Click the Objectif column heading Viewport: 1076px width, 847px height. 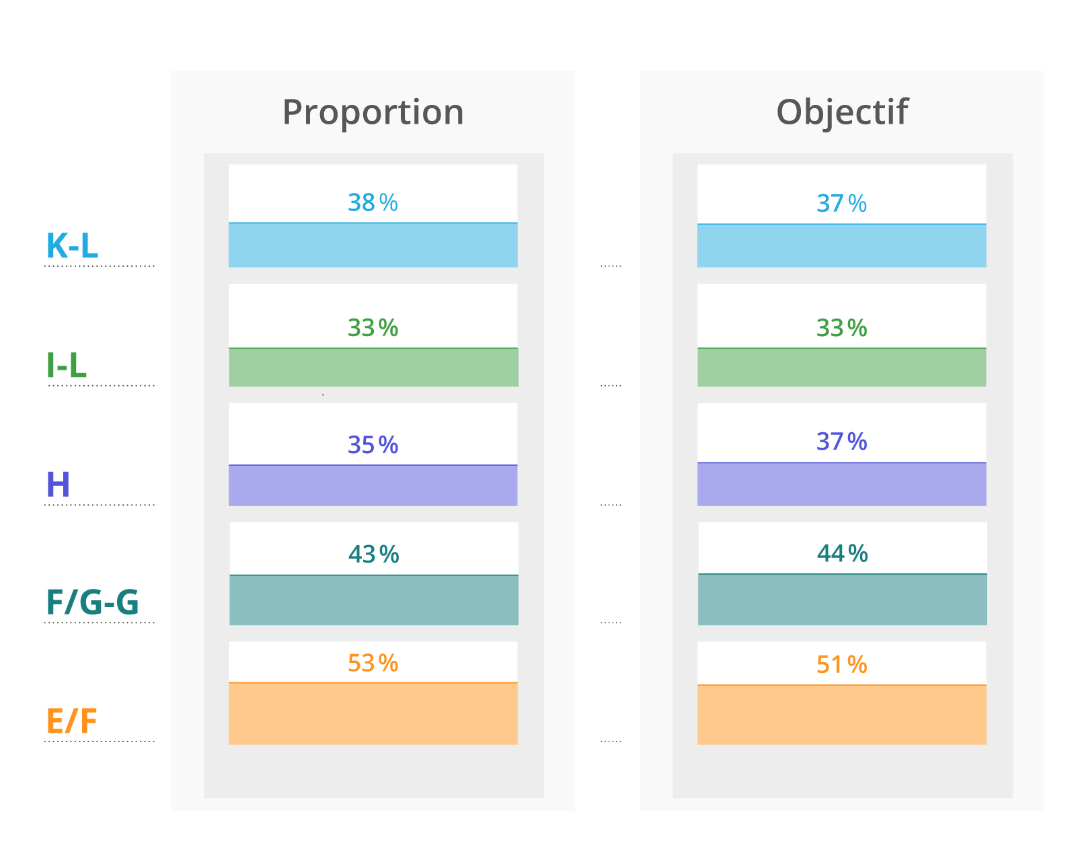[x=841, y=112]
